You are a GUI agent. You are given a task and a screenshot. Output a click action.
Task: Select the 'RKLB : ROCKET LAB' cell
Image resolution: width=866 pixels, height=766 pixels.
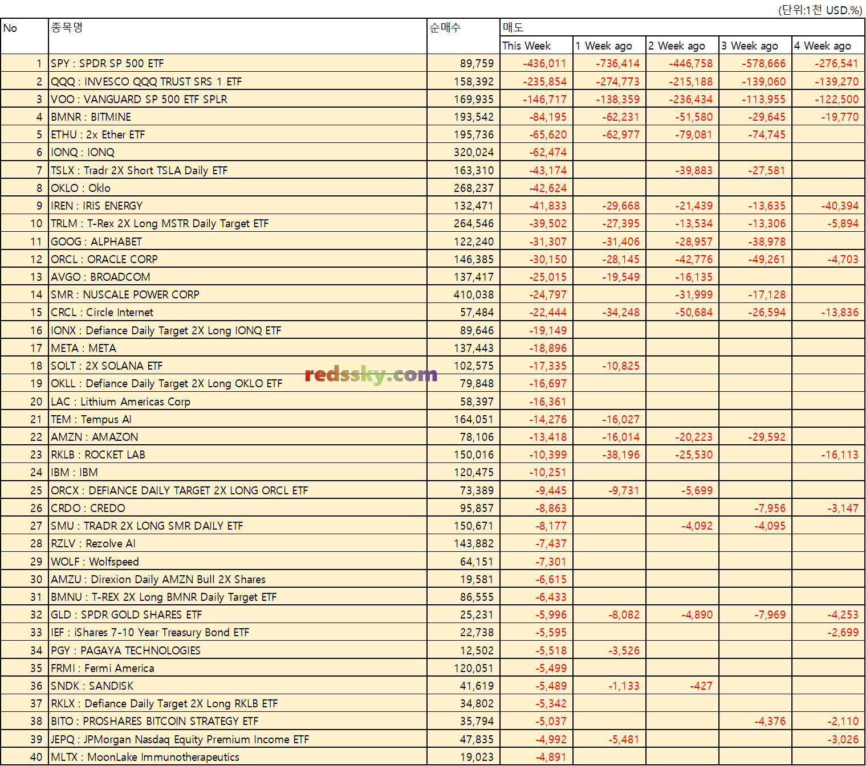point(238,454)
